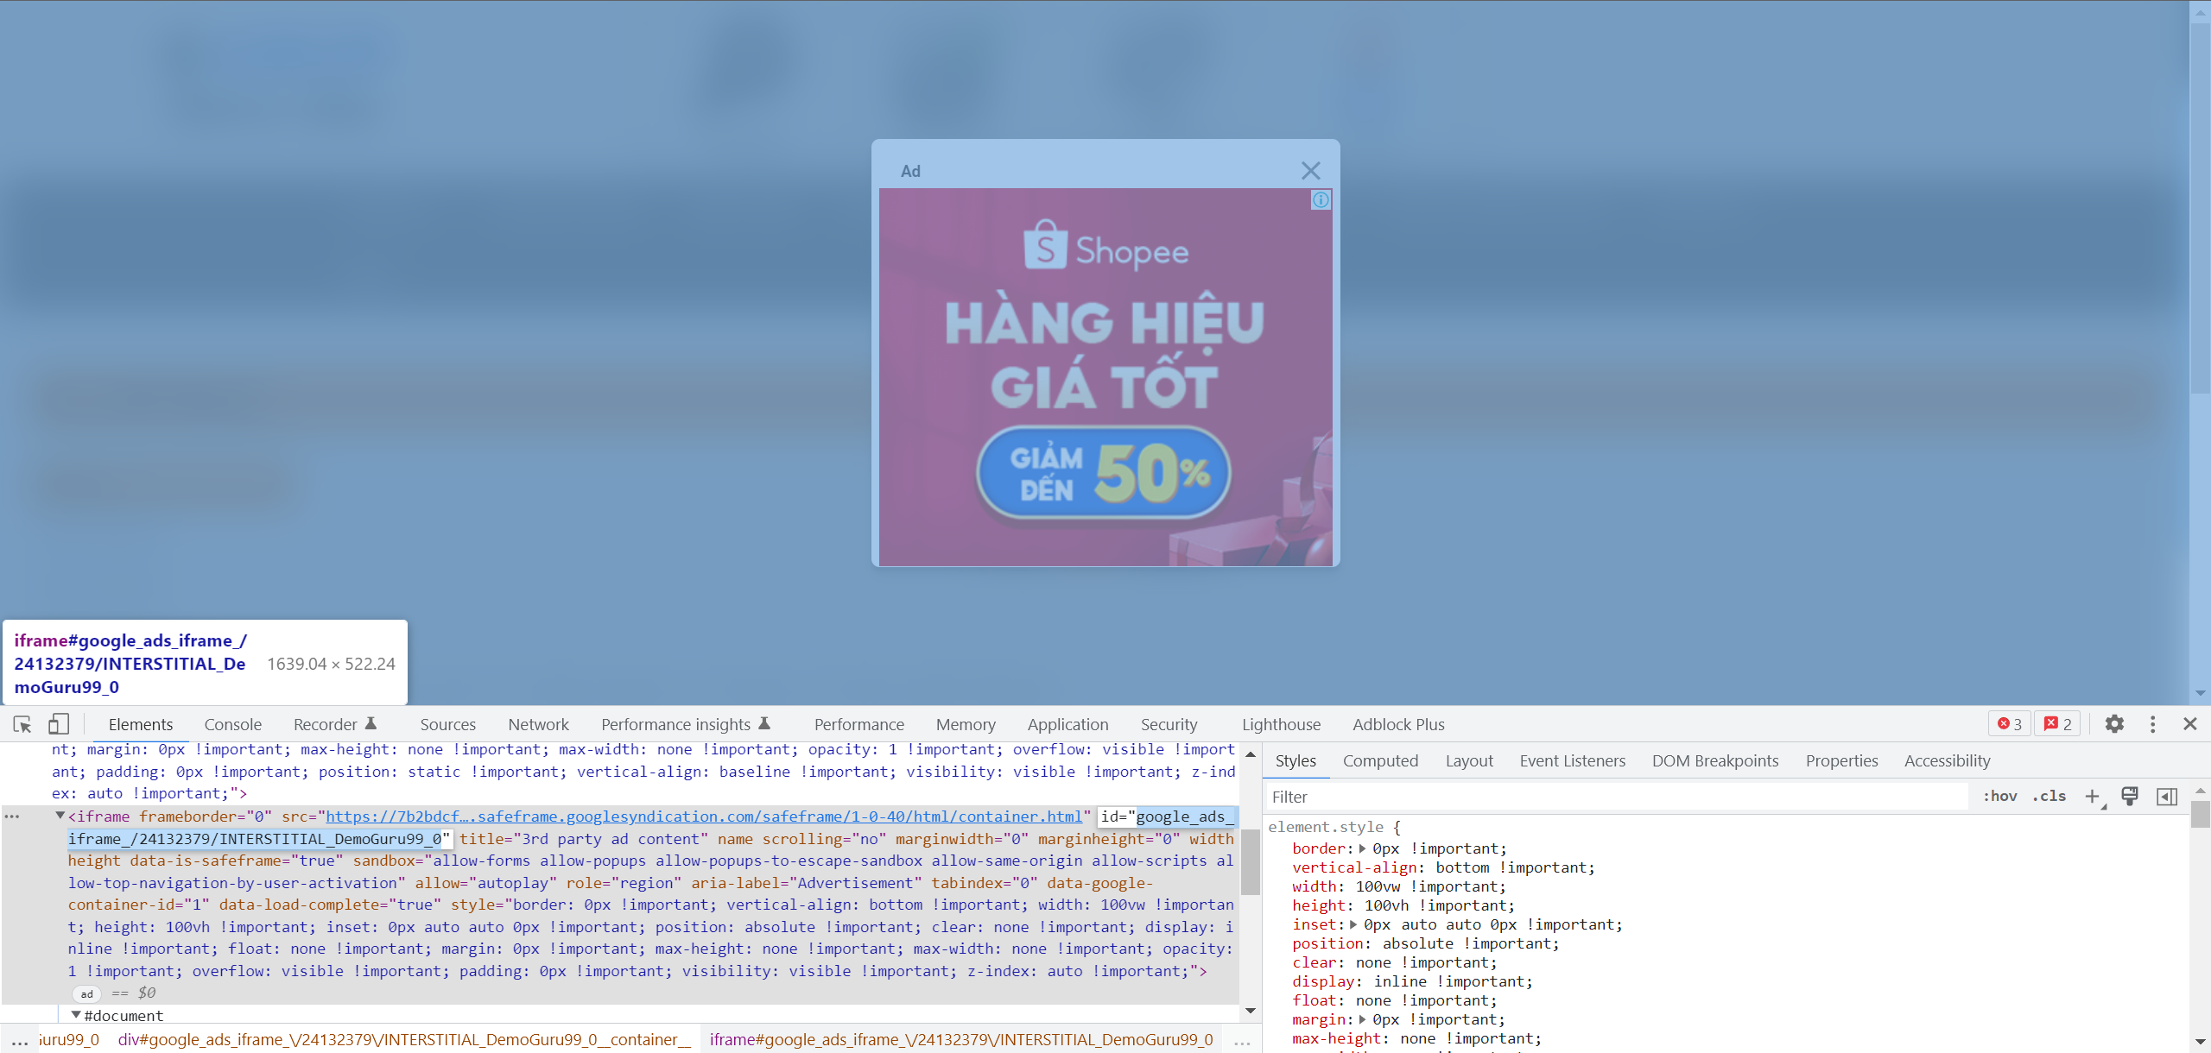Switch to the Performance tab

(x=858, y=724)
